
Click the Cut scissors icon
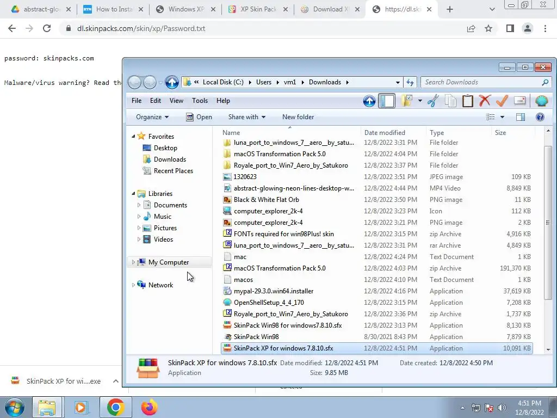point(433,101)
